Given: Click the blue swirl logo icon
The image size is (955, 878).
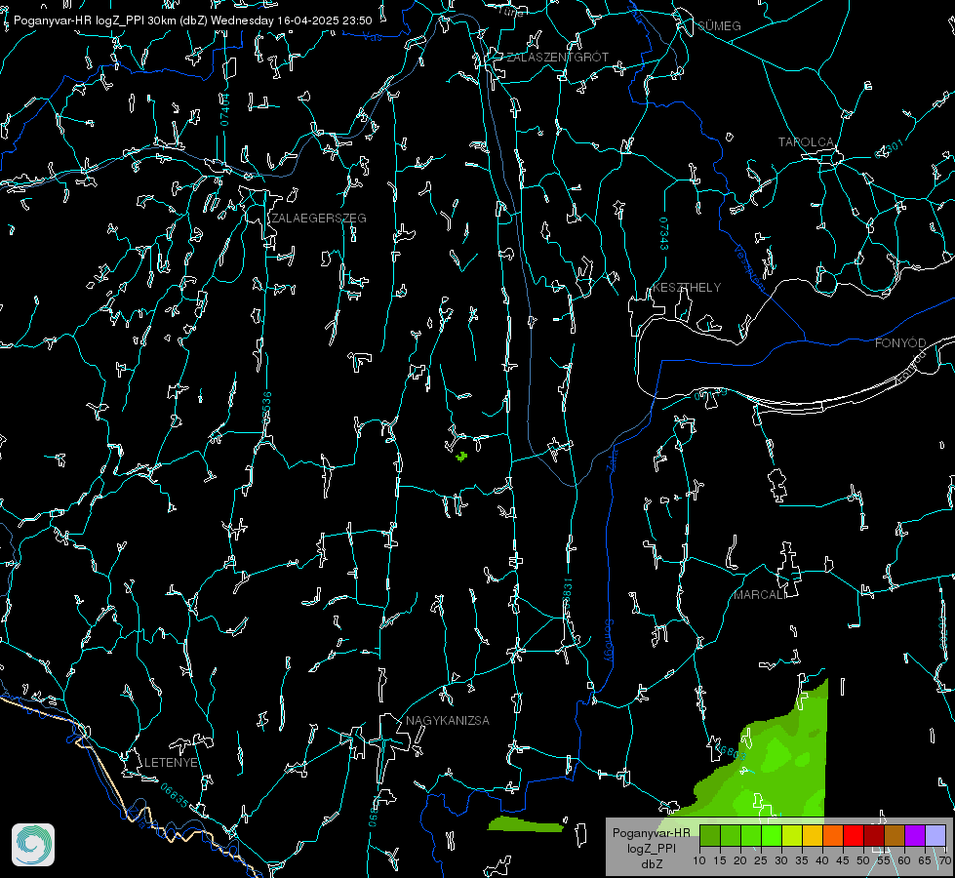Looking at the screenshot, I should click(x=33, y=845).
